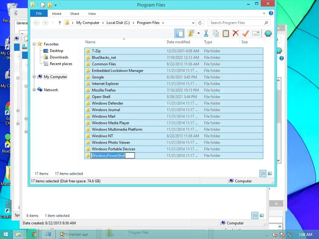Copy selected items using the Copy icon

(x=216, y=33)
